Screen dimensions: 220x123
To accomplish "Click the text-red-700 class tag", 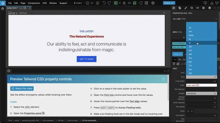I will [x=179, y=47].
